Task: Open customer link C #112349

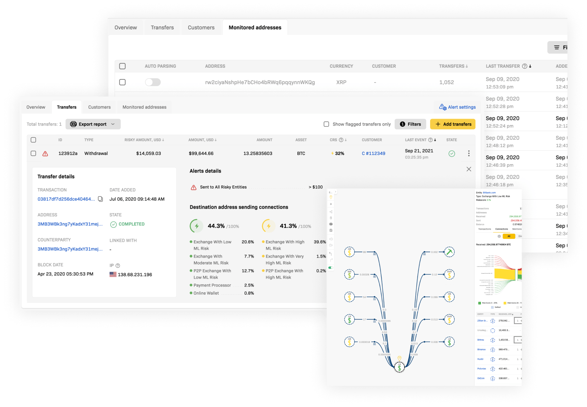Action: coord(373,154)
